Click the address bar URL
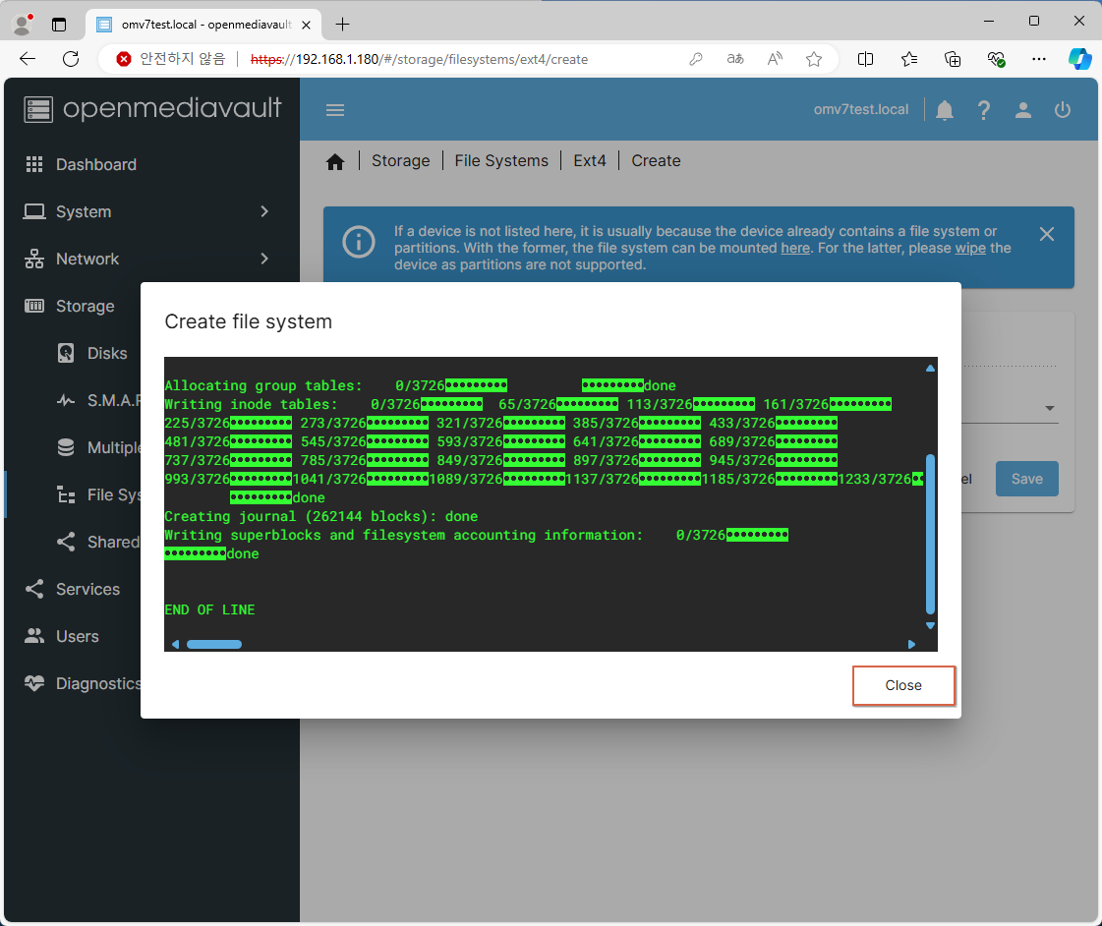The image size is (1102, 926). (420, 59)
